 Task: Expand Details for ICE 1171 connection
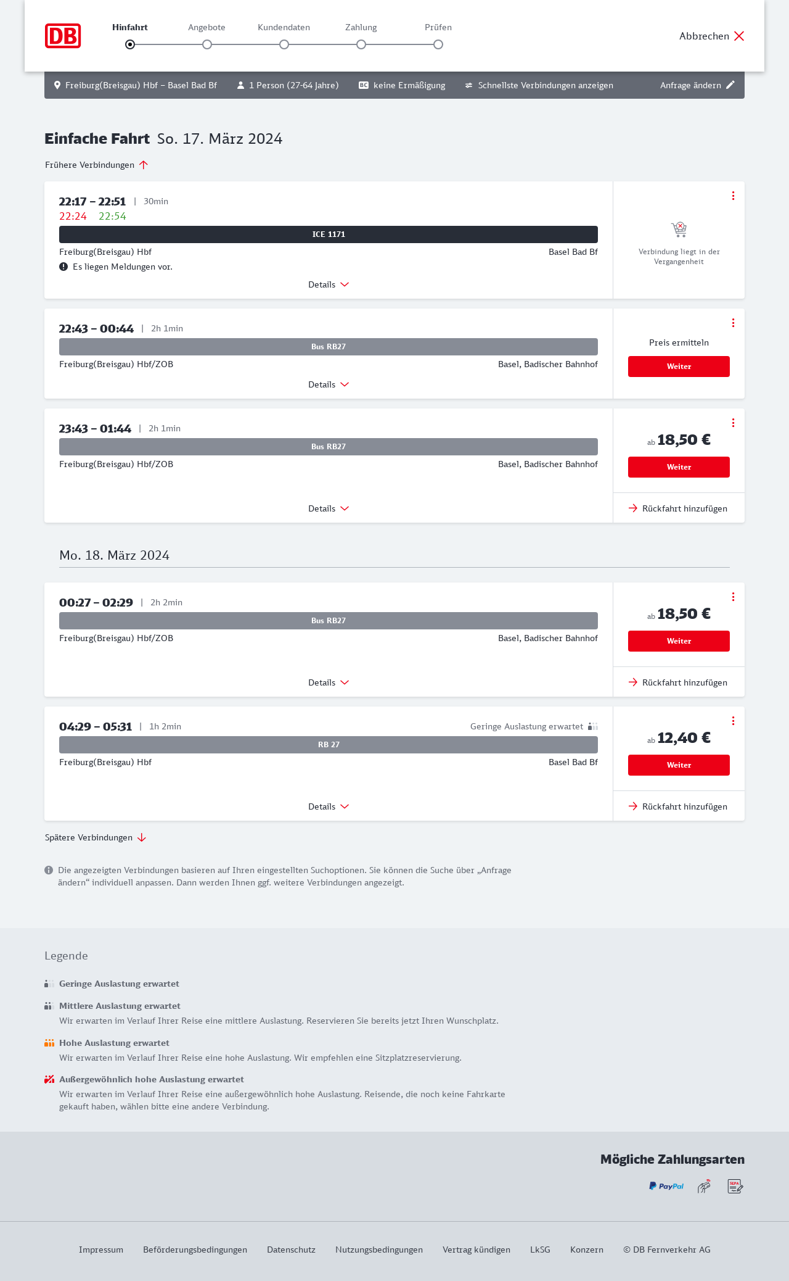pyautogui.click(x=329, y=284)
